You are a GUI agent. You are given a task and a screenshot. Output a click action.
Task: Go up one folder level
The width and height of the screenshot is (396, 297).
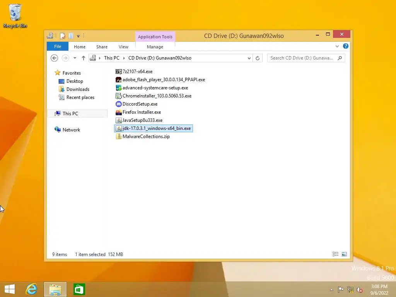coord(84,58)
